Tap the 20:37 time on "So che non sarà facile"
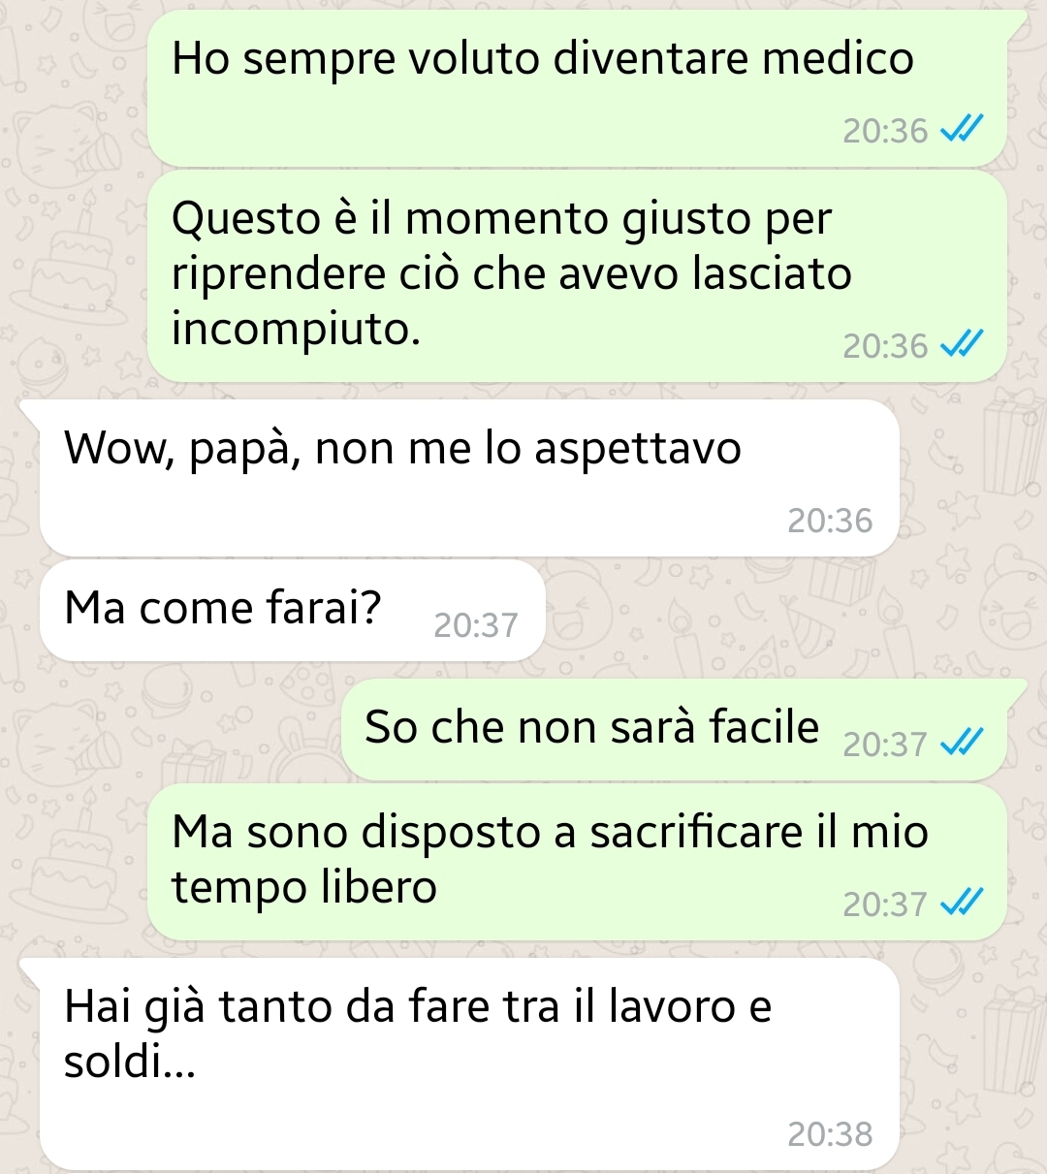Viewport: 1047px width, 1174px height. (x=885, y=744)
